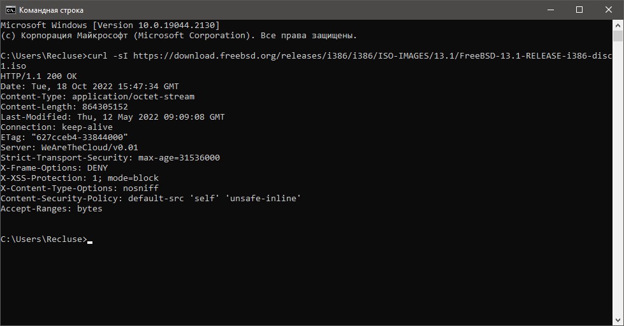This screenshot has width=624, height=326.
Task: Click the "Accept-Ranges: bytes" line
Action: (52, 209)
